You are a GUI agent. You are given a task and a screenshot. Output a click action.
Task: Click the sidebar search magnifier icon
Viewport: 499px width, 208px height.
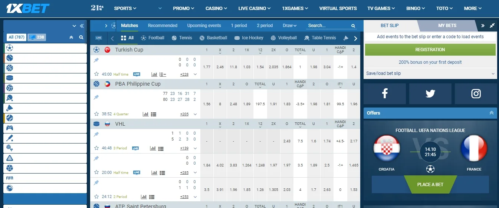point(81,37)
